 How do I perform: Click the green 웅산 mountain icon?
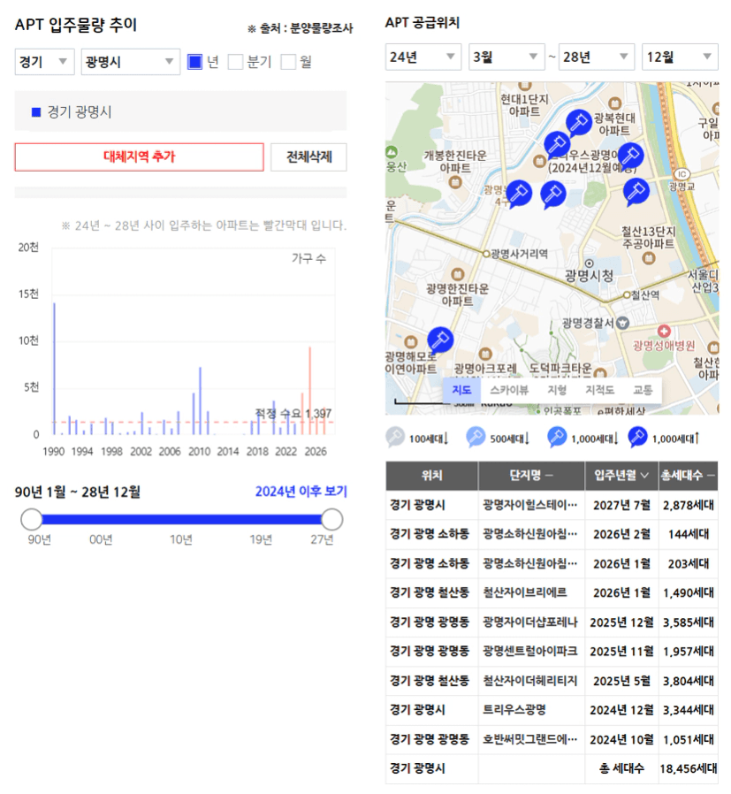point(392,152)
